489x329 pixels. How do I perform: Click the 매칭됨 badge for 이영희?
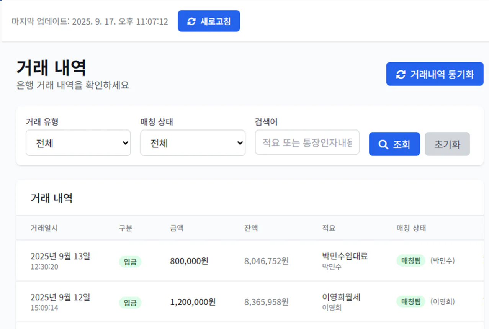pos(410,302)
